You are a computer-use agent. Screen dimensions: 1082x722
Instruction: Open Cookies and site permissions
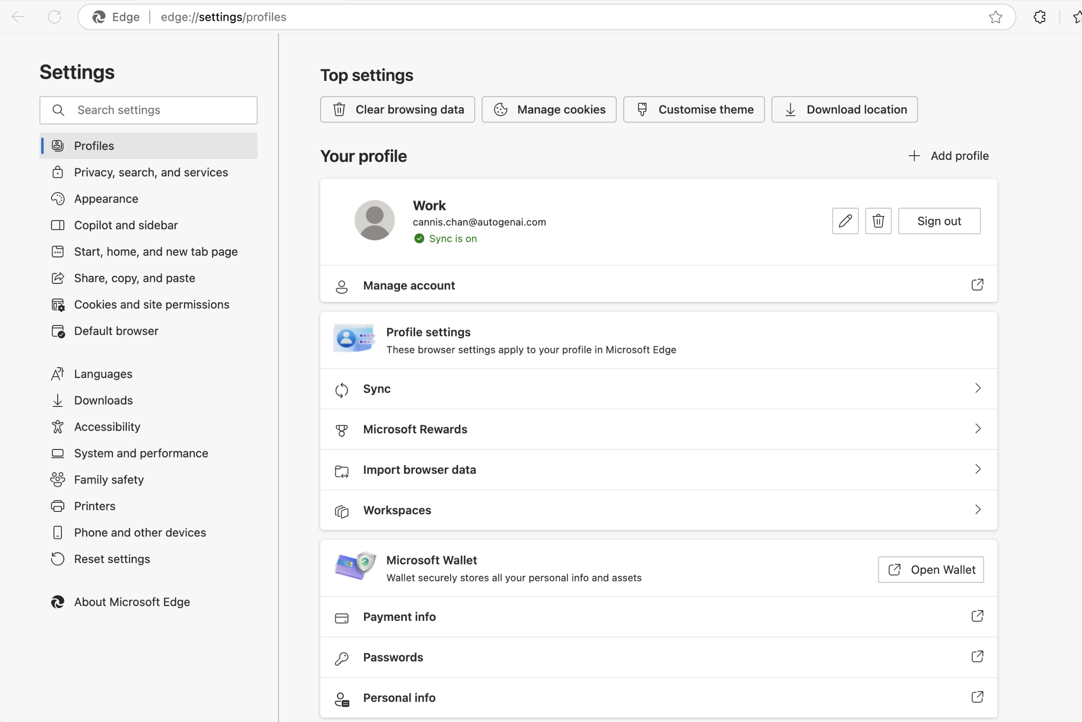148,305
